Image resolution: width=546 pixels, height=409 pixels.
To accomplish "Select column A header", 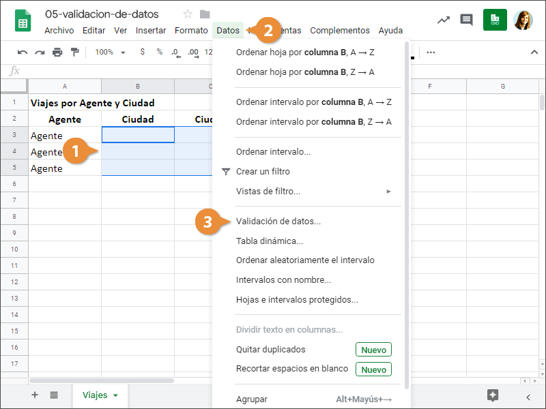I will pos(65,87).
